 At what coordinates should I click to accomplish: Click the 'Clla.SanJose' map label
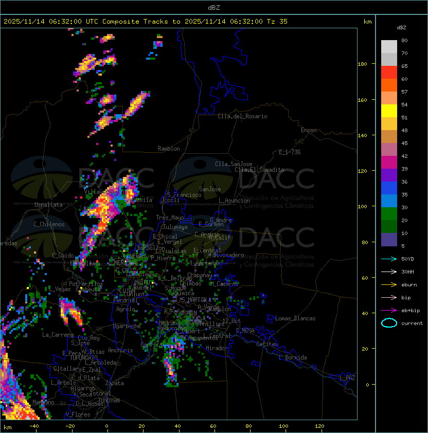(234, 164)
